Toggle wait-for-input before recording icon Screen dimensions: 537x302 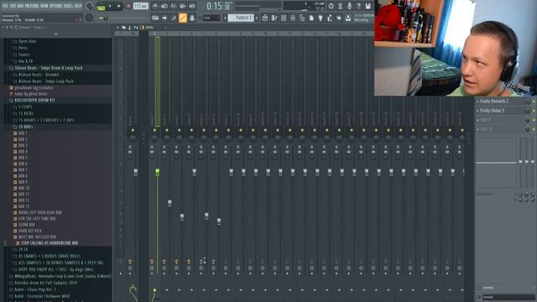pos(164,6)
